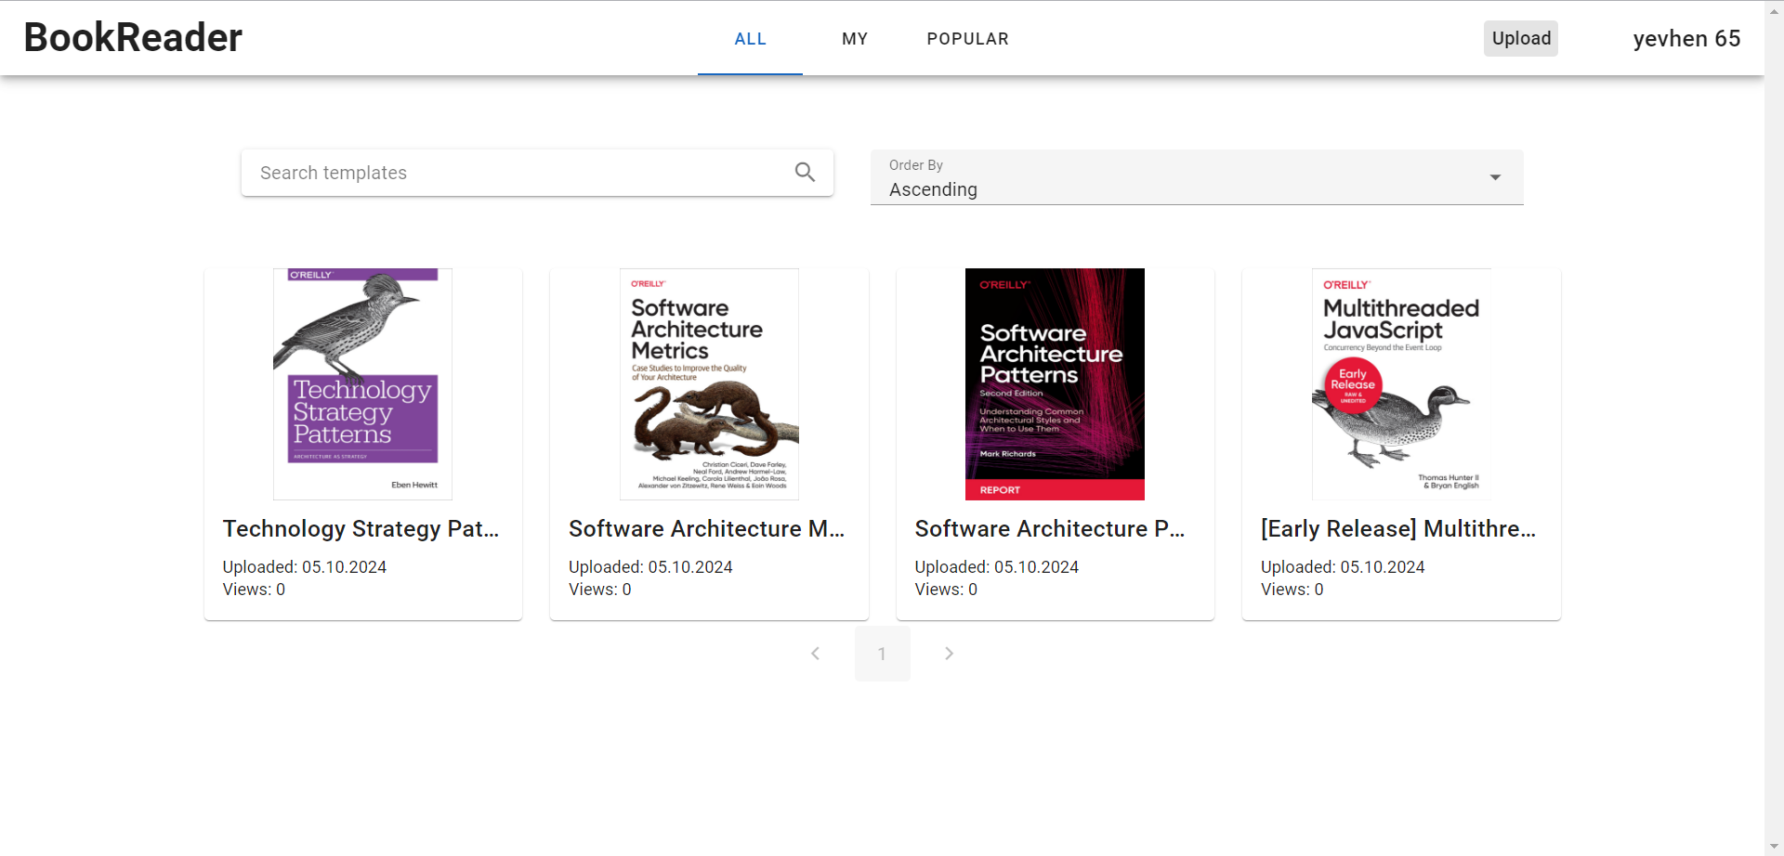The width and height of the screenshot is (1784, 856).
Task: Click the search magnifier icon
Action: (805, 173)
